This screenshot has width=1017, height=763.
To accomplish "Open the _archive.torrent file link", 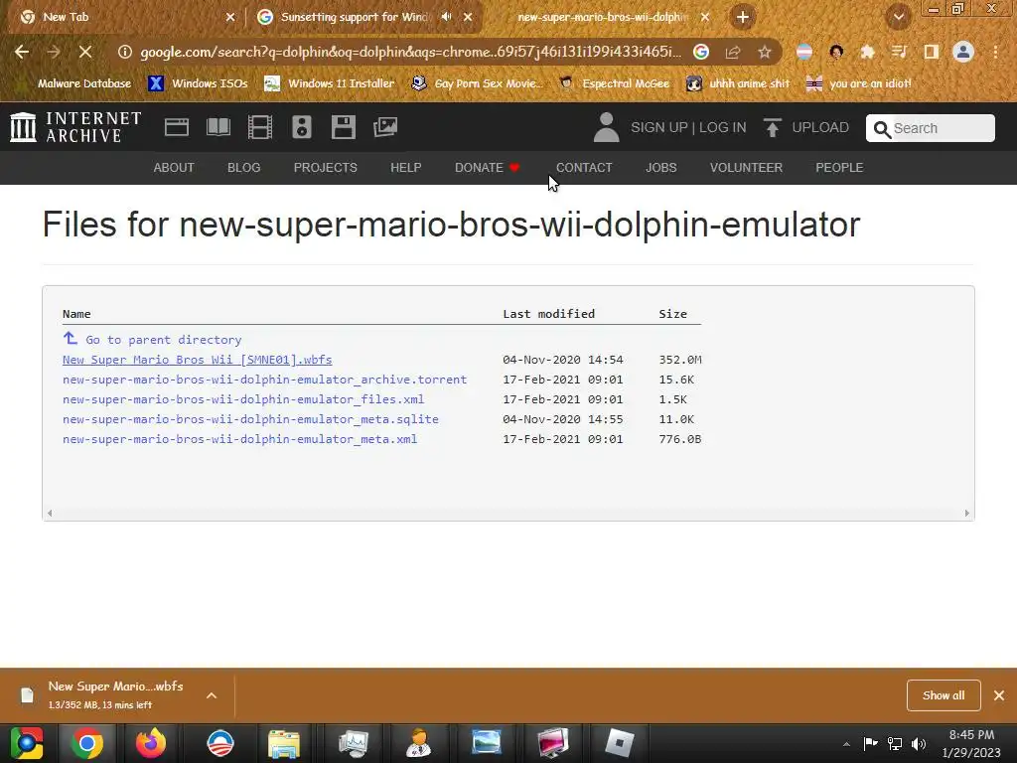I will tap(264, 380).
